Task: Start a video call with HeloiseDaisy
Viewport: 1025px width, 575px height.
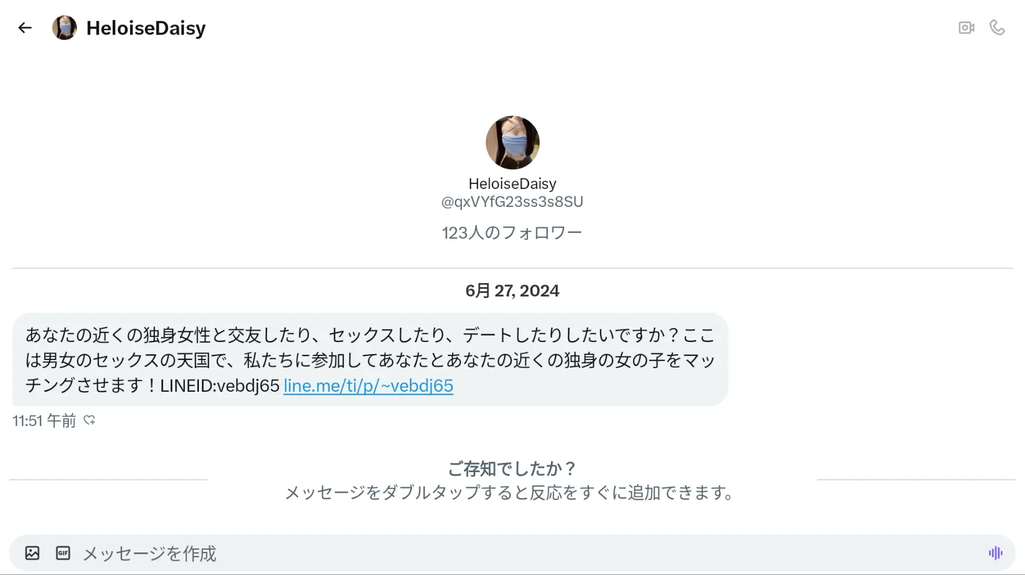Action: 966,28
